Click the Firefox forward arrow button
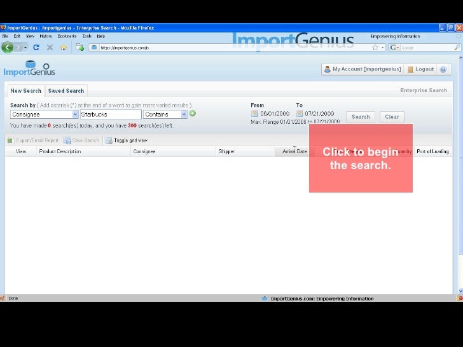Viewport: 463px width, 347px height. (18, 47)
